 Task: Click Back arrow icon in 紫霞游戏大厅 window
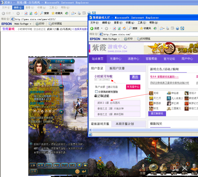pos(92,28)
